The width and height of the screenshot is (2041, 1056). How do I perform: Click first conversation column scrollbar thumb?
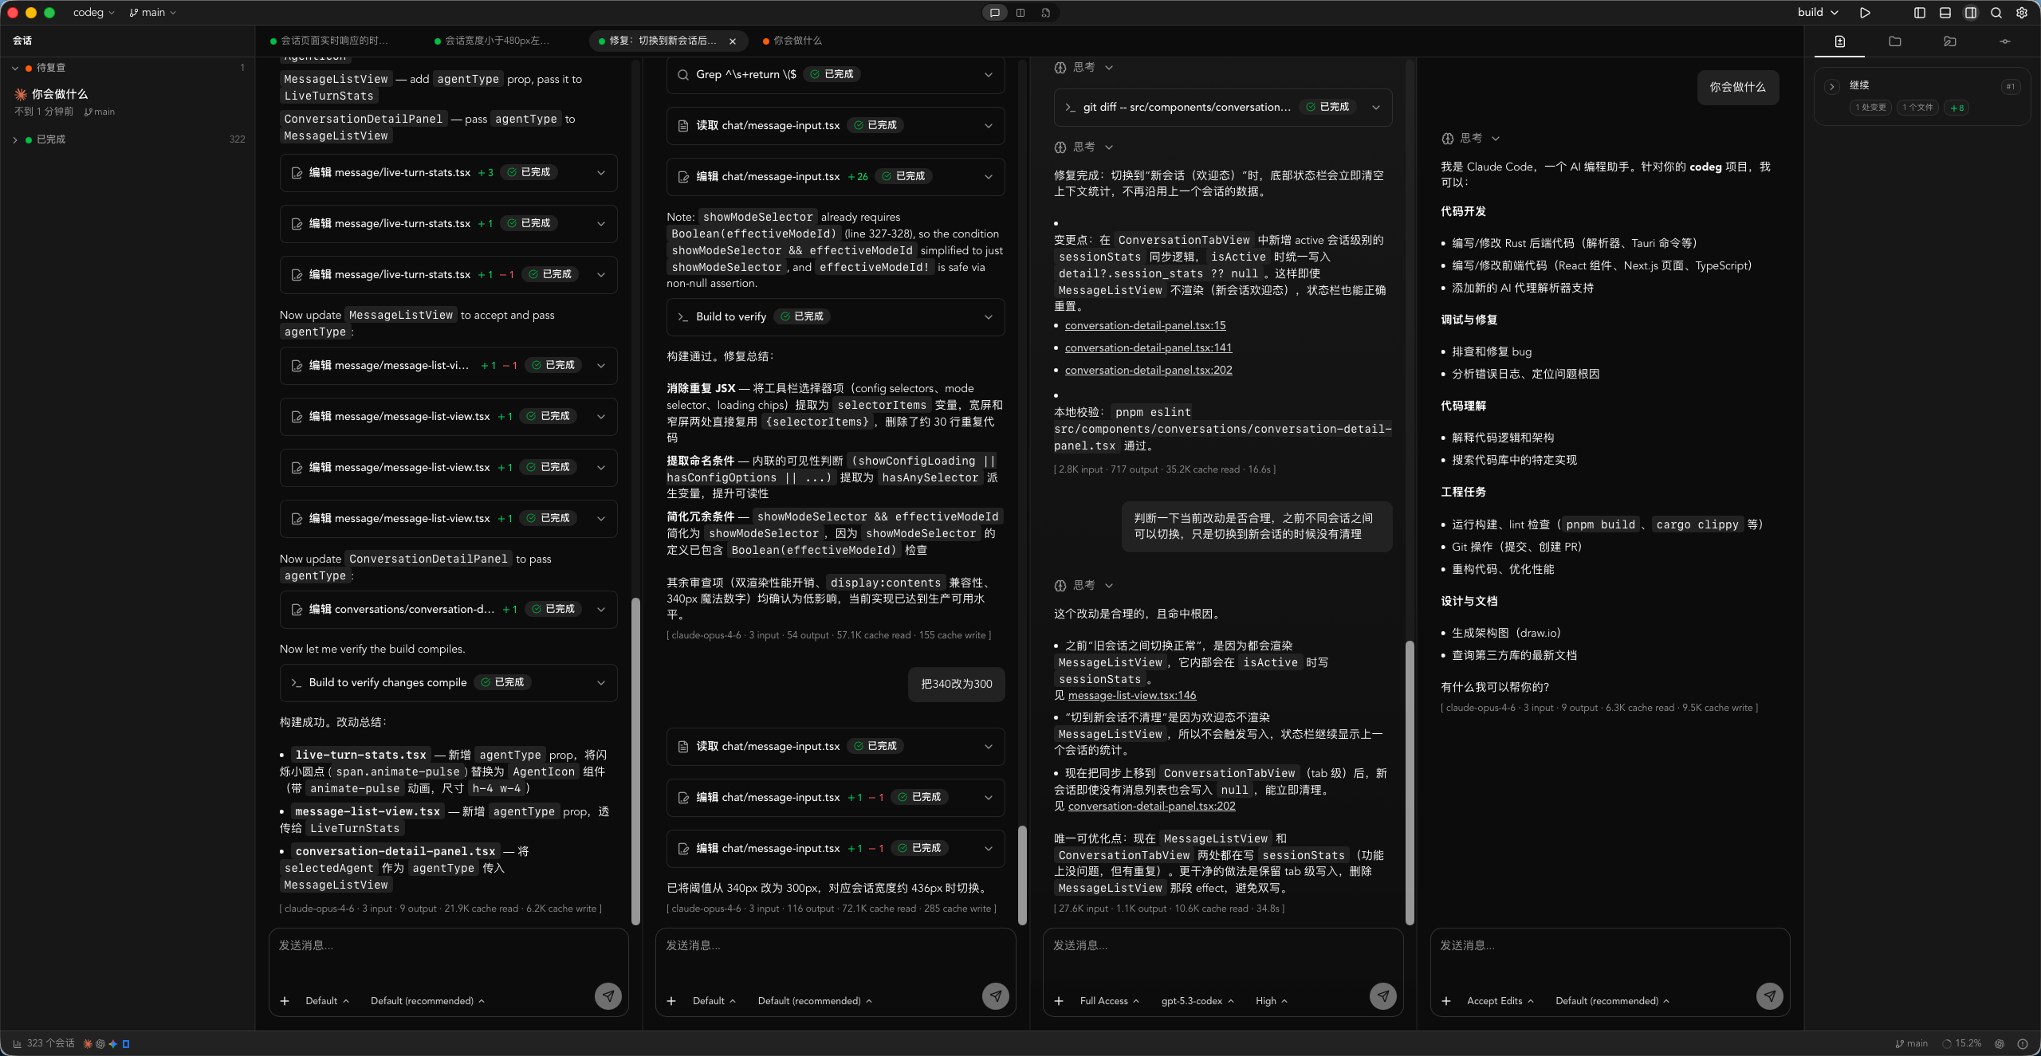[x=635, y=761]
